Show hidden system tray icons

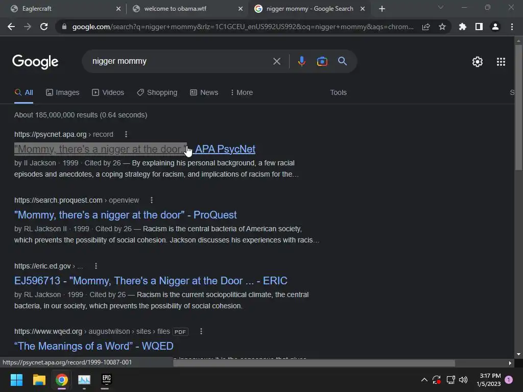coord(424,380)
